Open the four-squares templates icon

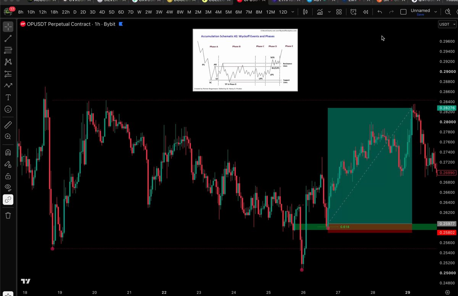coord(339,12)
